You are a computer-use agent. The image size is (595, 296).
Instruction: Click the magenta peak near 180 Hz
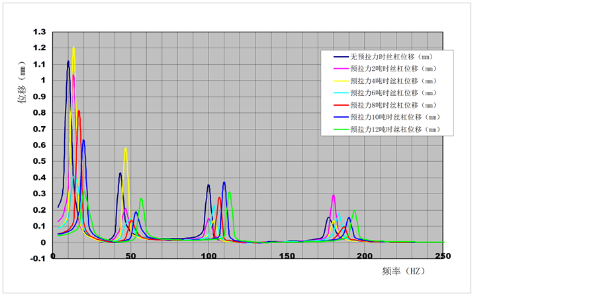pos(334,196)
